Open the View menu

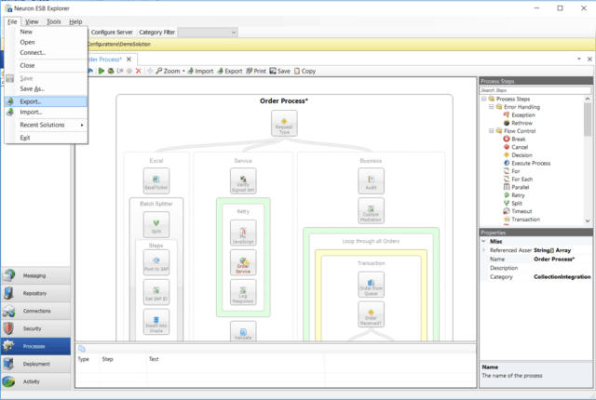32,21
